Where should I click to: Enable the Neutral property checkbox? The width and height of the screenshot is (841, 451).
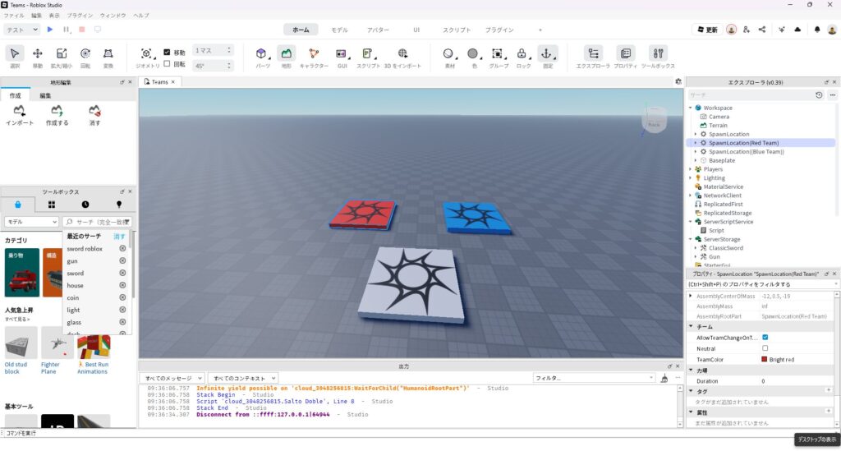(x=765, y=348)
